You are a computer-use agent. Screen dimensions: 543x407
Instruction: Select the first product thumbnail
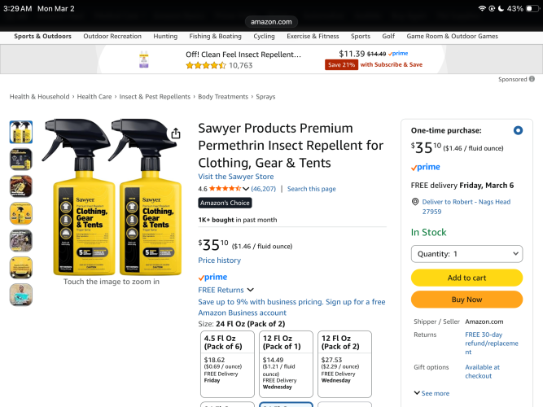[21, 132]
